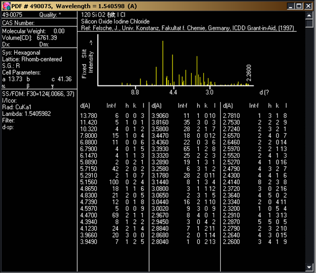Click first column Int-f header
This screenshot has width=316, height=273.
click(111, 106)
